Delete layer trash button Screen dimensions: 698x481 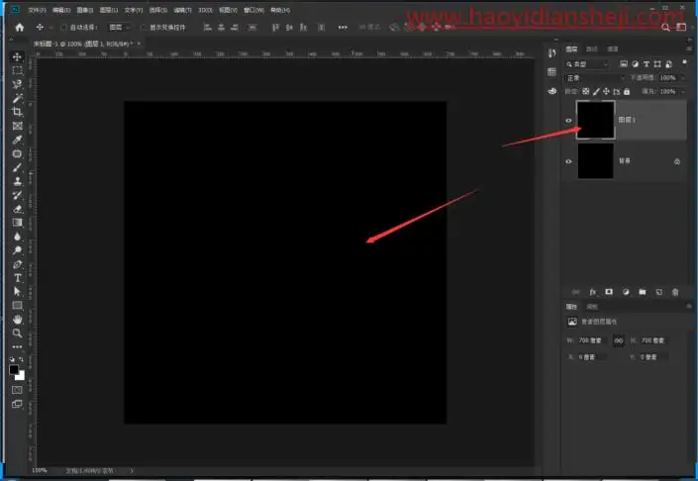pyautogui.click(x=675, y=292)
